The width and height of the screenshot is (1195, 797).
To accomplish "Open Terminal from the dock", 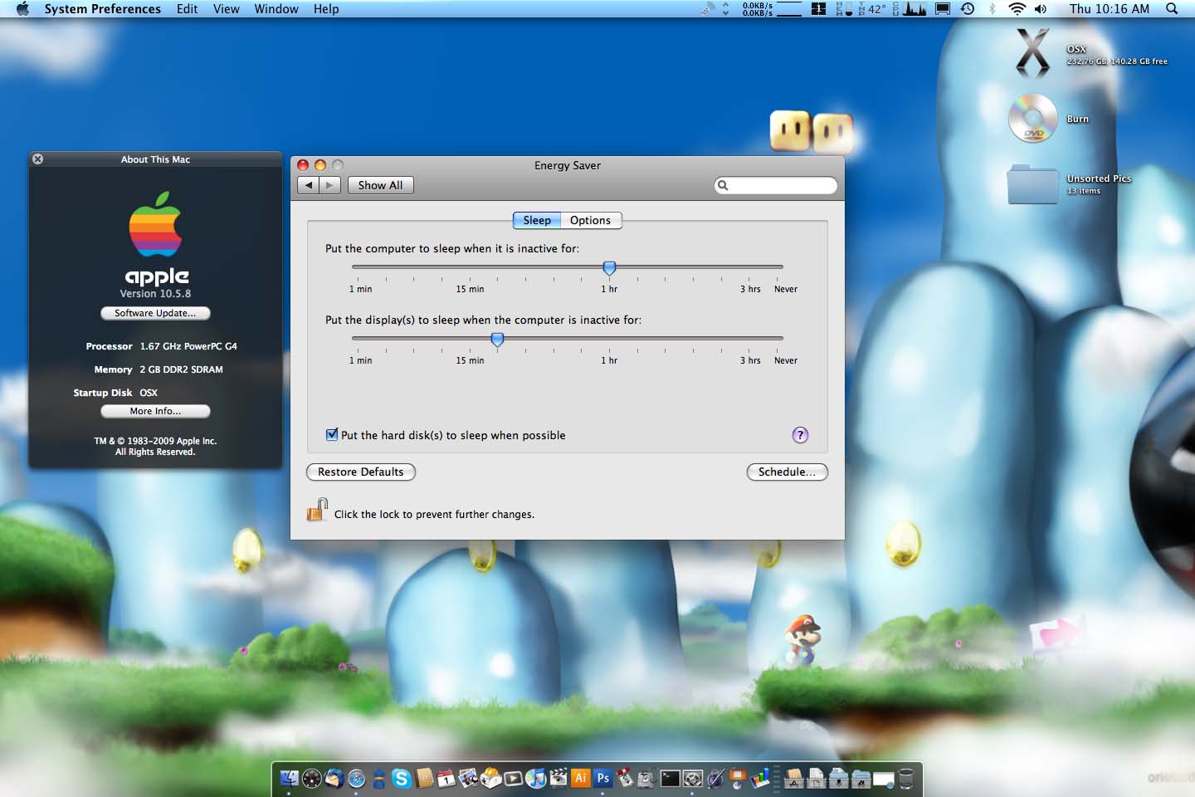I will click(671, 778).
